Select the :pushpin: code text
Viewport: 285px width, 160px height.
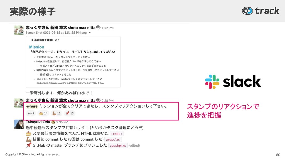(118, 146)
